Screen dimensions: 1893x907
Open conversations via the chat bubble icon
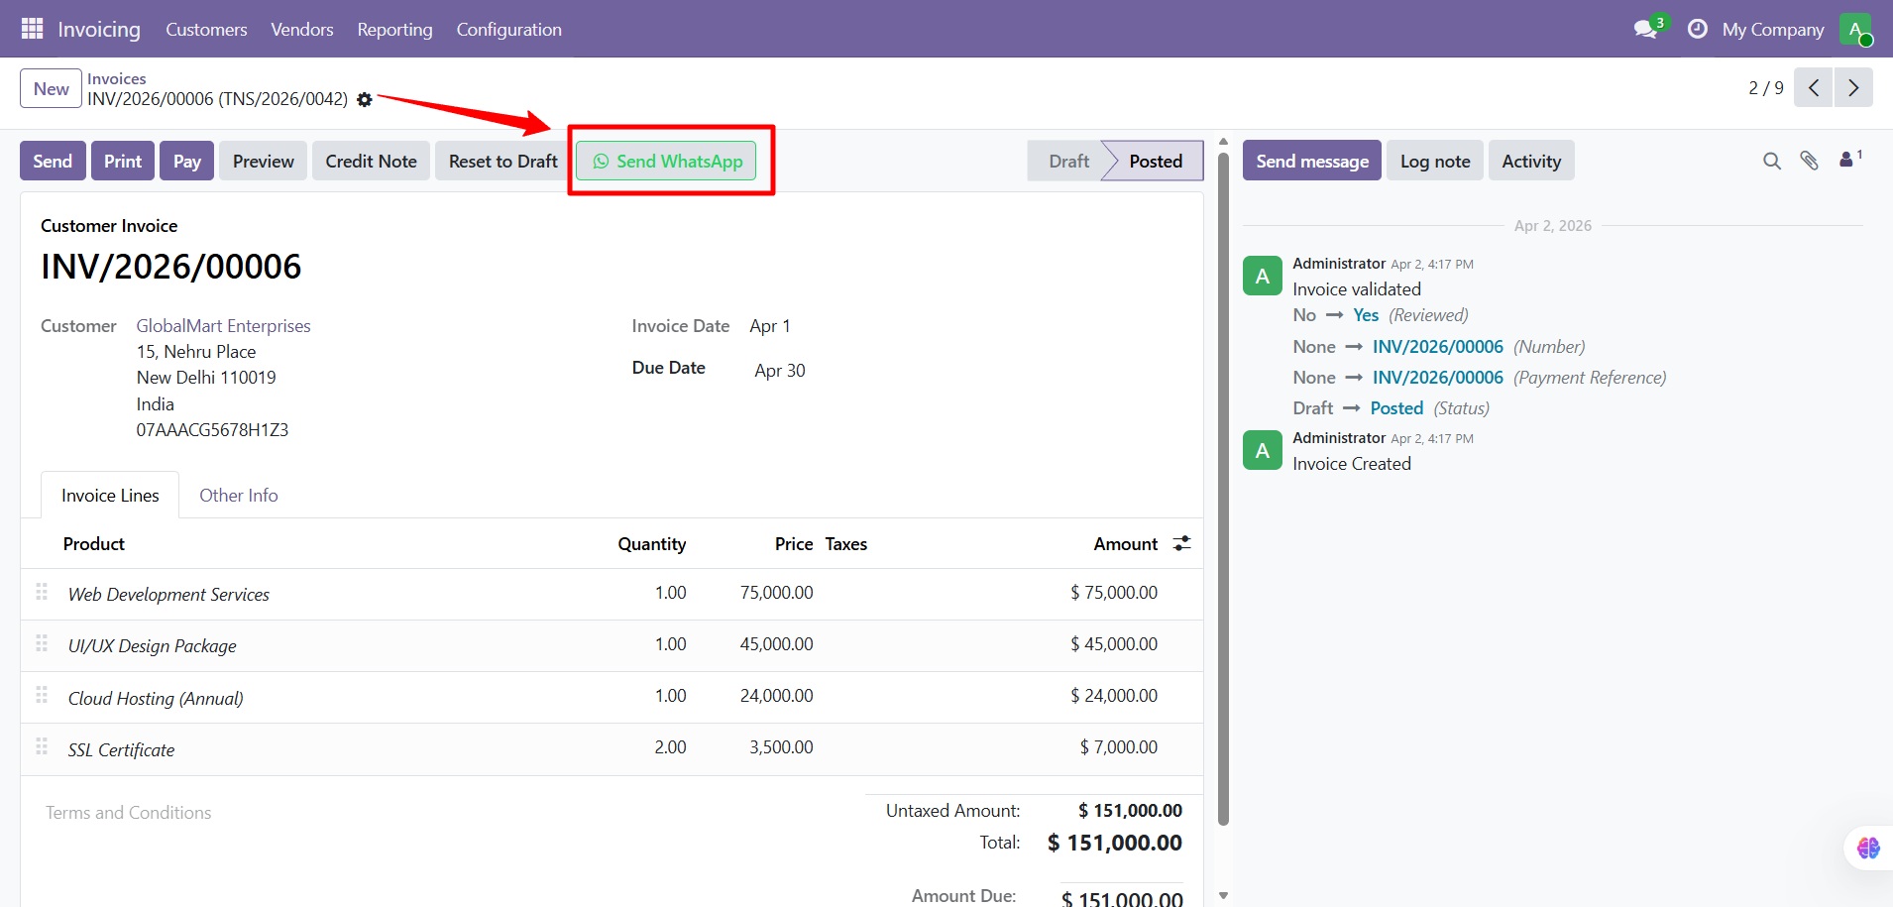coord(1643,29)
